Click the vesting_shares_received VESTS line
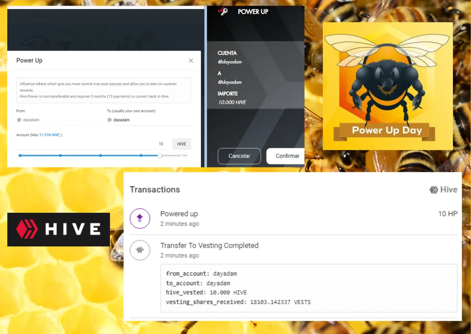 (x=238, y=302)
